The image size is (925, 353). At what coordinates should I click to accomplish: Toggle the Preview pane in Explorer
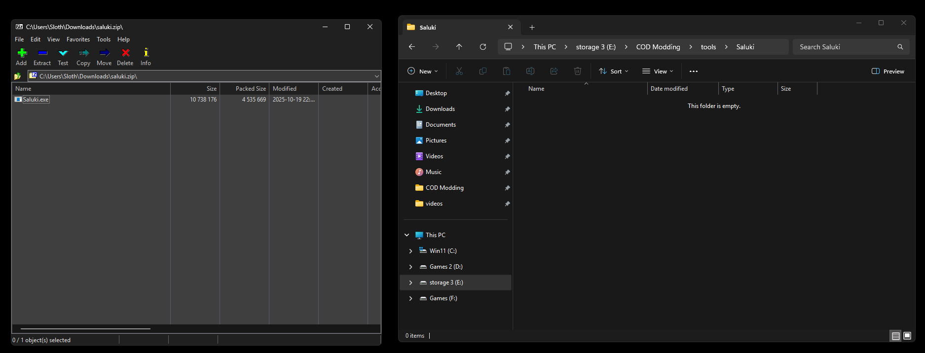click(888, 71)
